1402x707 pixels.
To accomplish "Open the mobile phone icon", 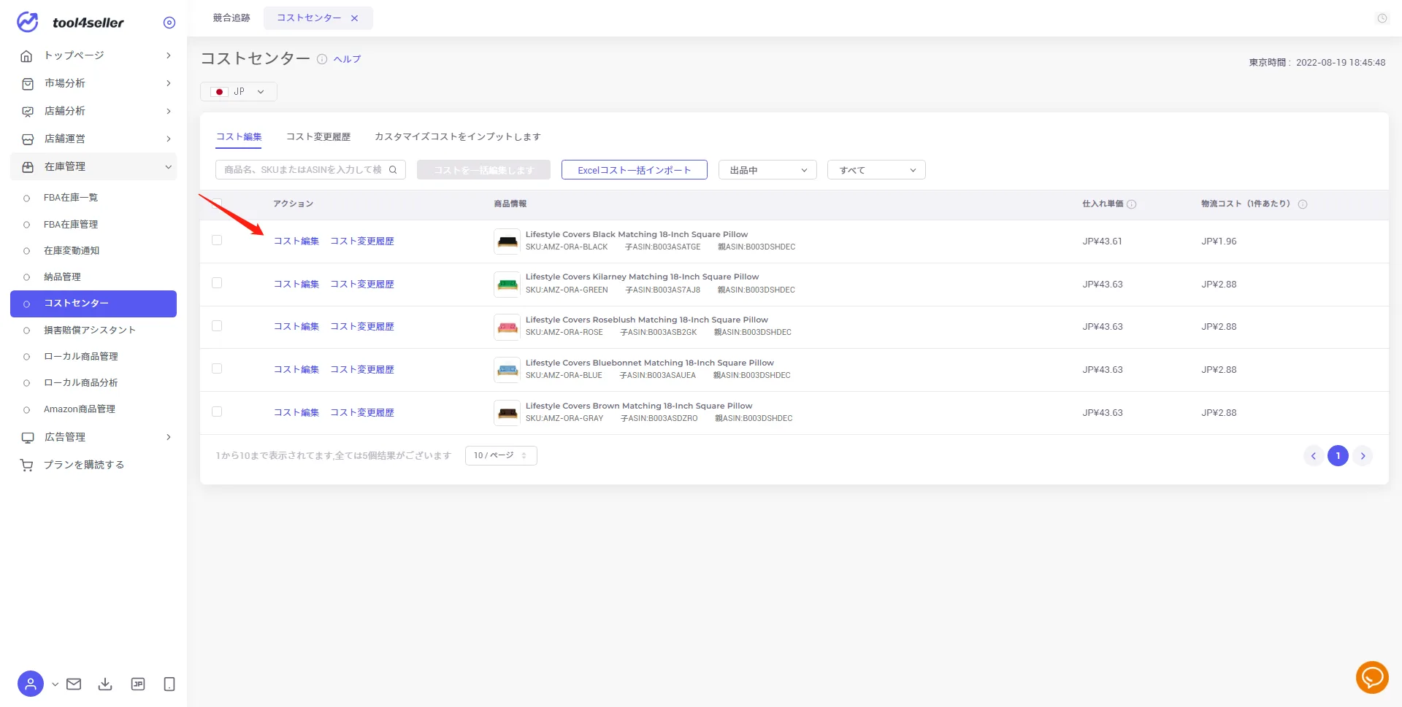I will coord(169,684).
